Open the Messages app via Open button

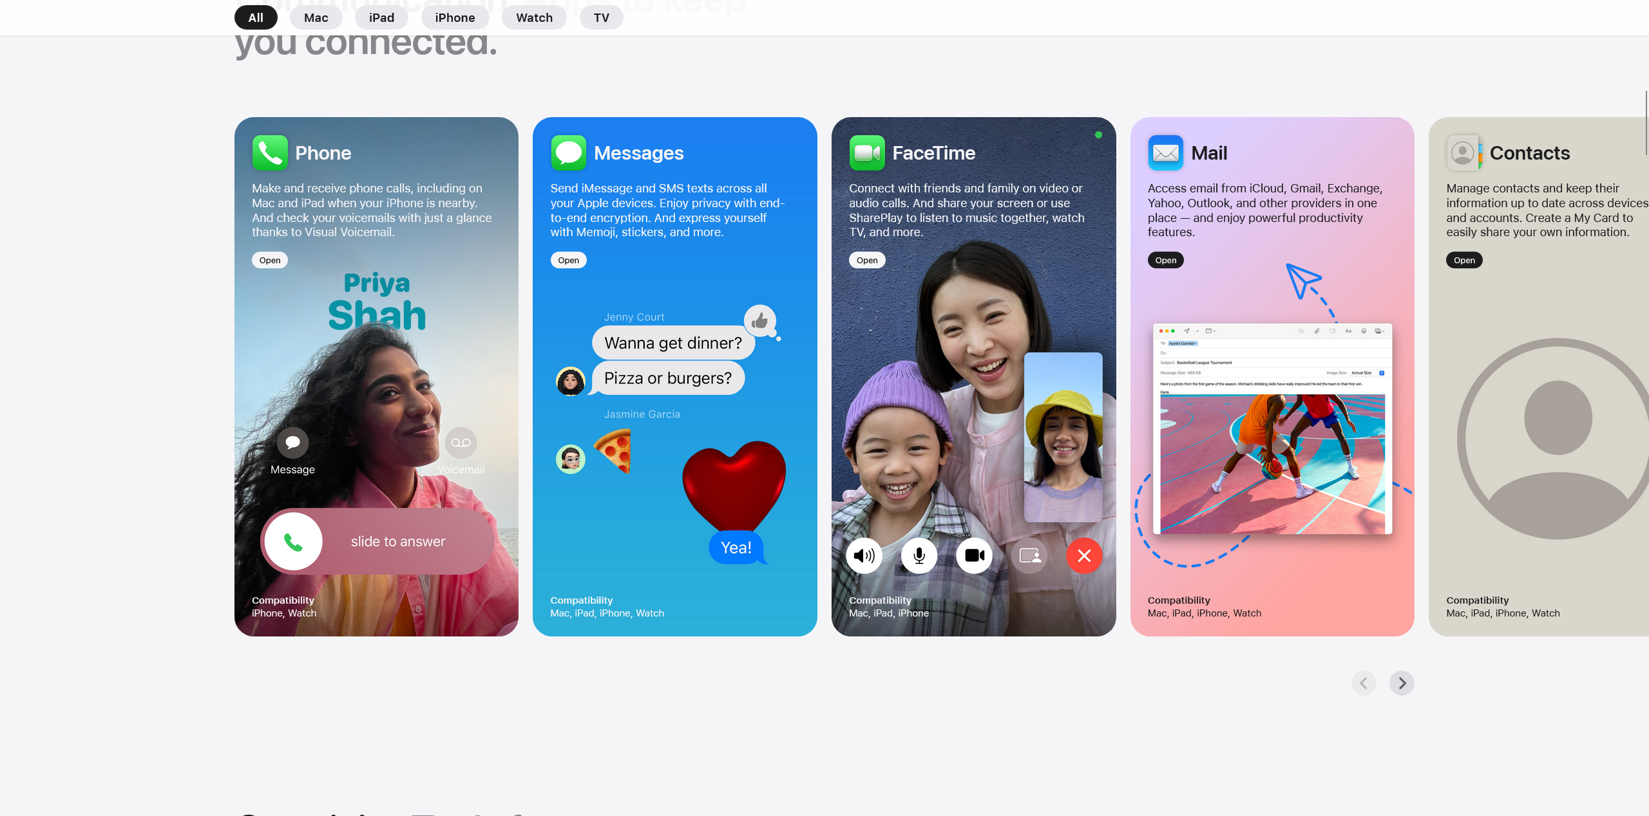[x=568, y=260]
